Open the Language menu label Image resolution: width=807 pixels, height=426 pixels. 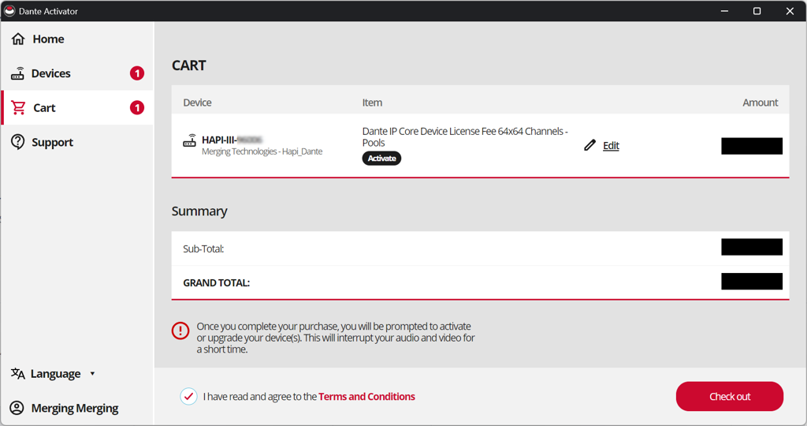point(56,373)
